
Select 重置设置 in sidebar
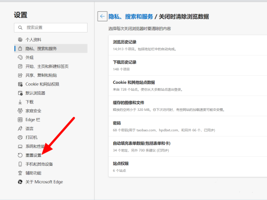click(51, 155)
